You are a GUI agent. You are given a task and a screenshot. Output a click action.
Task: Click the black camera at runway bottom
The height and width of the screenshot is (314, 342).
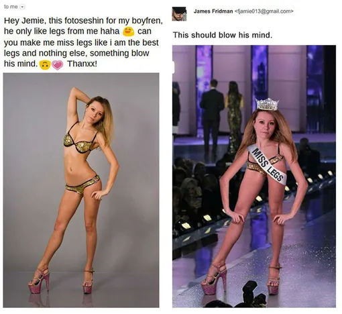(253, 294)
